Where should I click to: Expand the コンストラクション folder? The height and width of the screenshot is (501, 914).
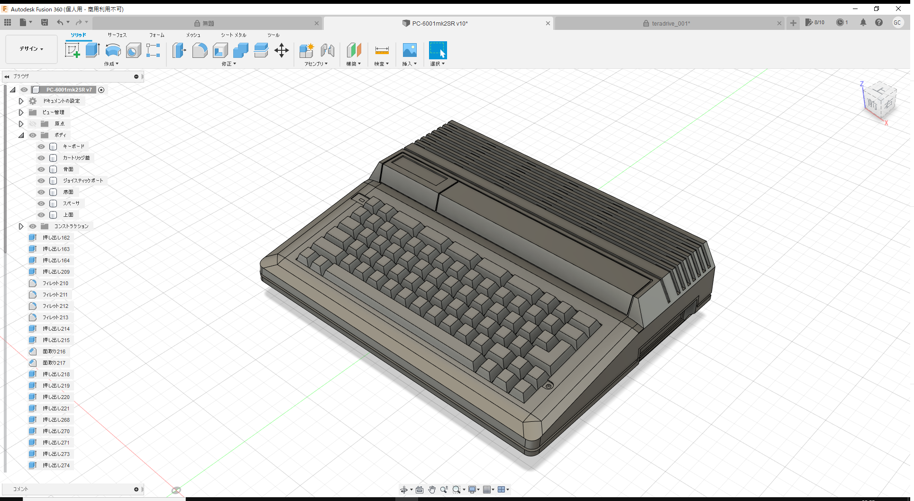21,226
